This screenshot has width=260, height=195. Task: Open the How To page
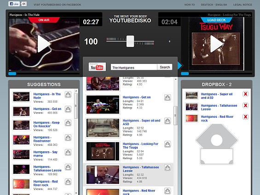(190, 5)
